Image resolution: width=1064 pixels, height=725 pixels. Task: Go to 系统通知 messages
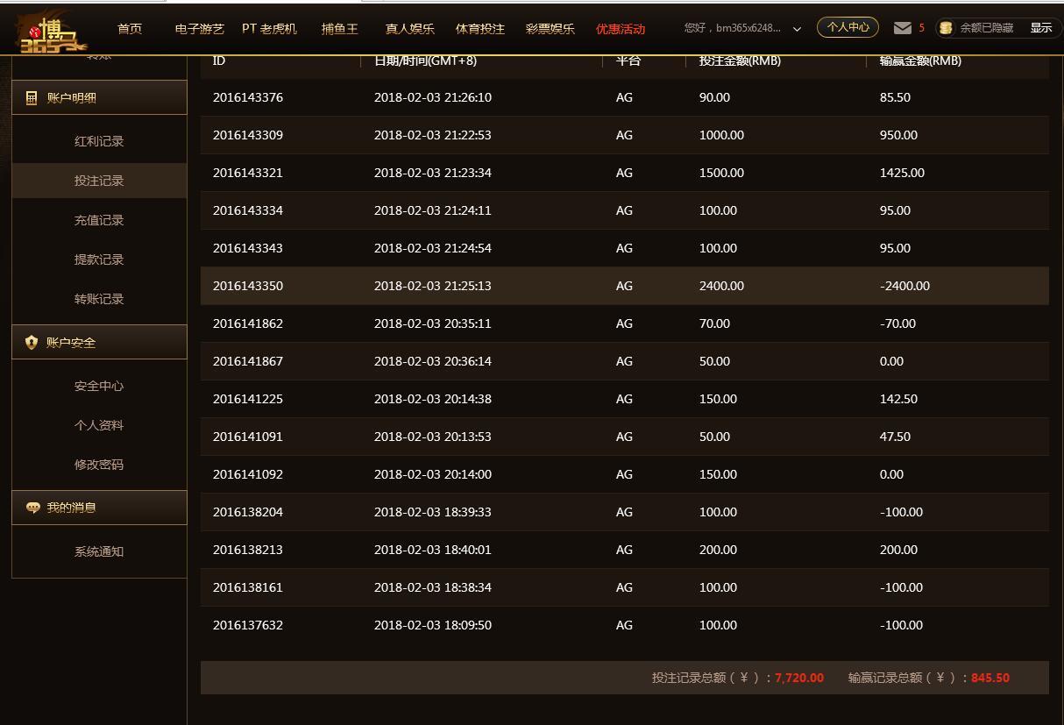point(99,552)
